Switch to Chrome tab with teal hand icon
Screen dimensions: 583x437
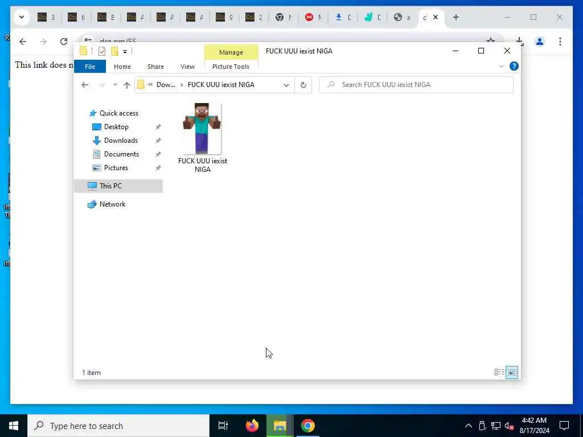click(372, 17)
